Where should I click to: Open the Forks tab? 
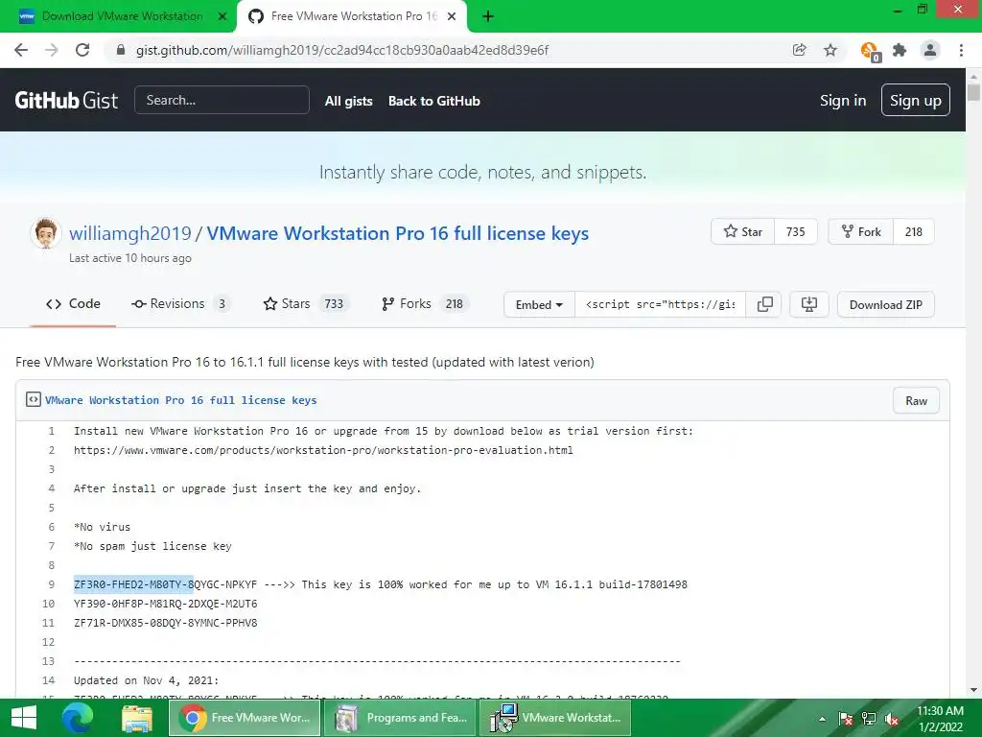[425, 304]
